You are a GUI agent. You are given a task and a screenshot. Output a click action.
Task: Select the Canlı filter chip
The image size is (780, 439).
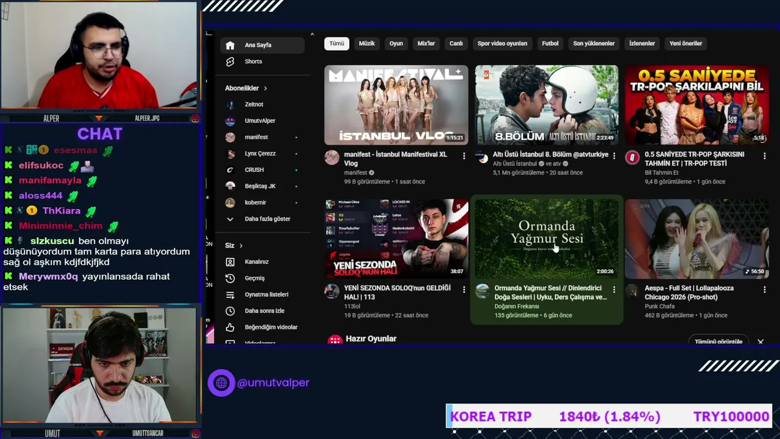tap(456, 43)
